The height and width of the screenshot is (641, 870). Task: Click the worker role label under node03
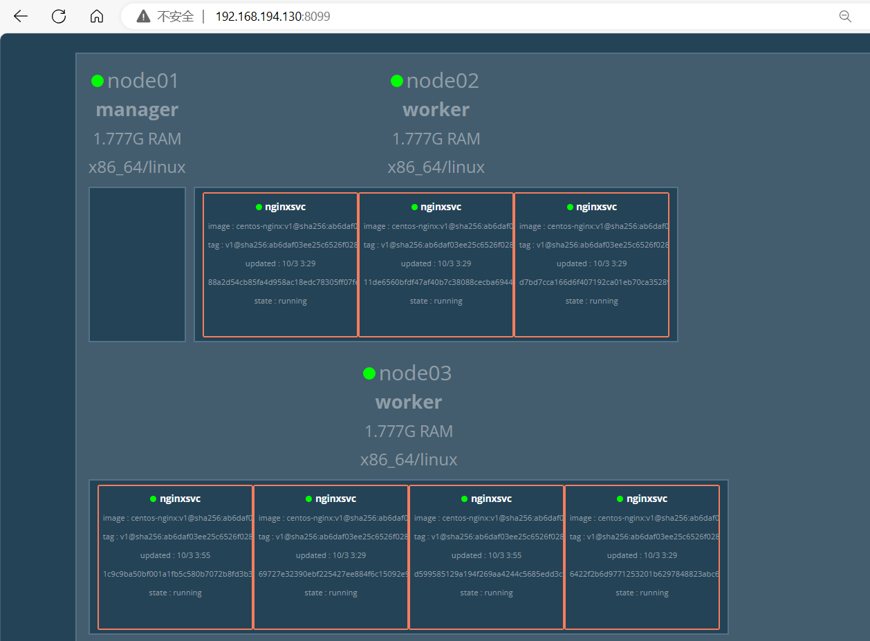(x=409, y=402)
